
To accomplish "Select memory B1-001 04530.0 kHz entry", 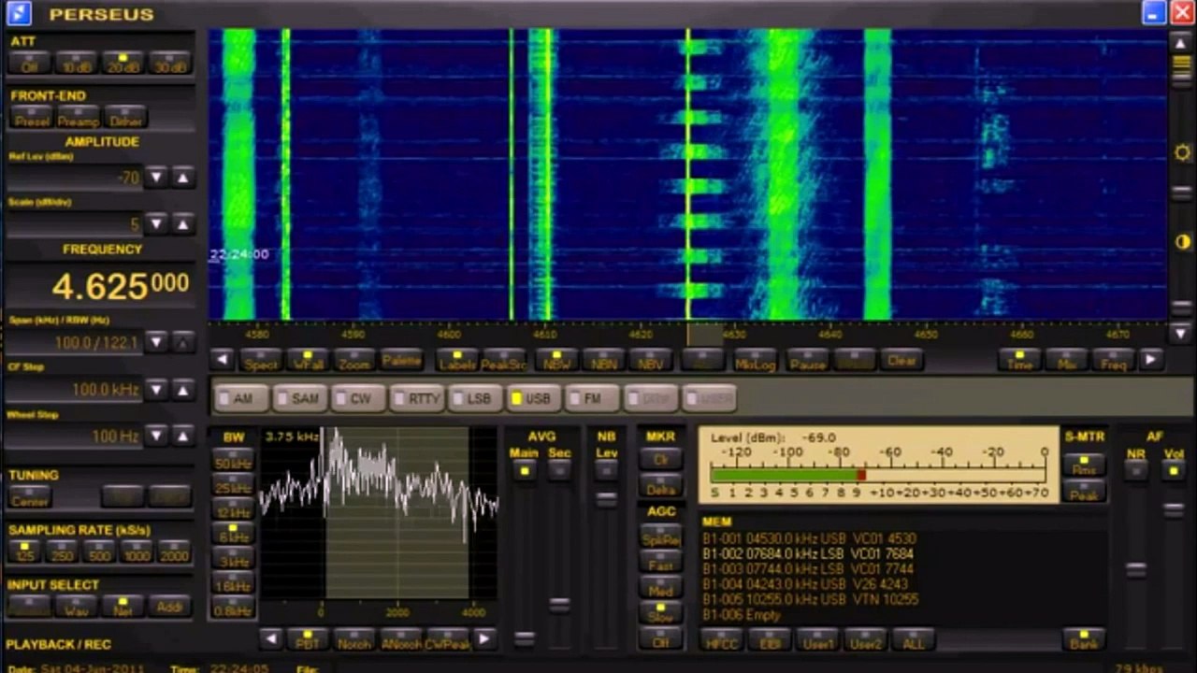I will click(810, 538).
